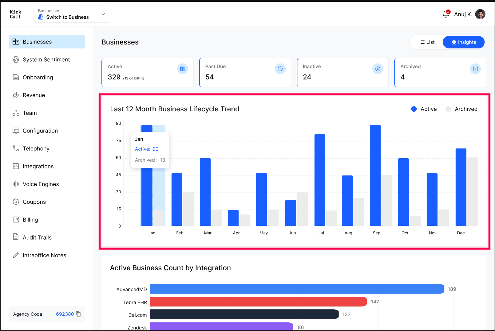Toggle the Active series in chart legend
This screenshot has width=495, height=331.
point(424,109)
